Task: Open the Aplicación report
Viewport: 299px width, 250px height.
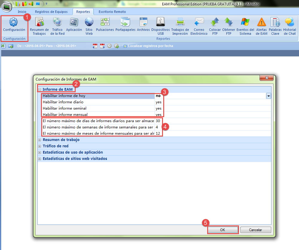Action: tap(74, 25)
